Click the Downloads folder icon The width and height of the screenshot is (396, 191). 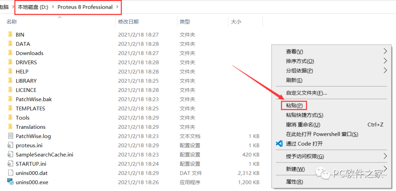(10, 53)
